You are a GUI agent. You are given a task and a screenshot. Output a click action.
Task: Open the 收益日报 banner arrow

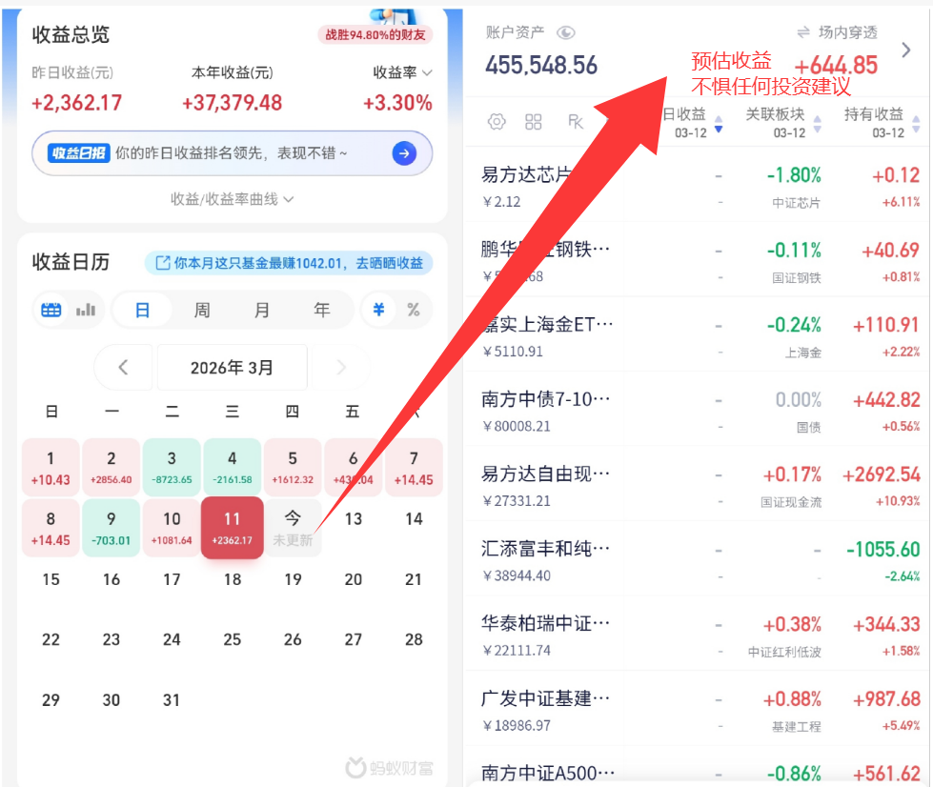404,153
